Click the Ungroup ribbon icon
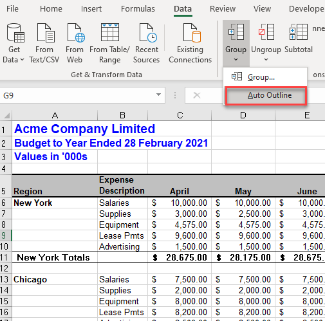Image resolution: width=325 pixels, height=321 pixels. coord(266,32)
